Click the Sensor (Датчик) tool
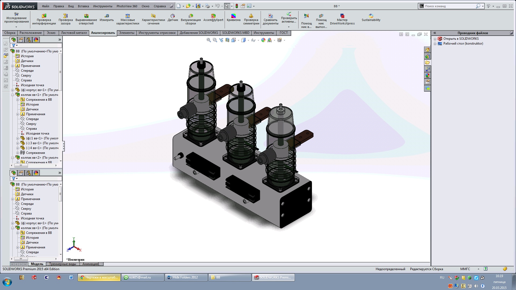Viewport: 516px width, 290px height. tap(173, 18)
